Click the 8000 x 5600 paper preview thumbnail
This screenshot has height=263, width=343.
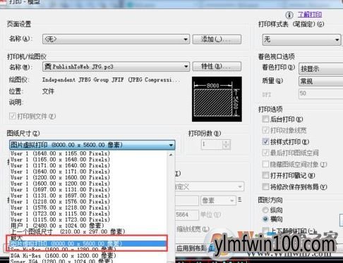point(217,99)
